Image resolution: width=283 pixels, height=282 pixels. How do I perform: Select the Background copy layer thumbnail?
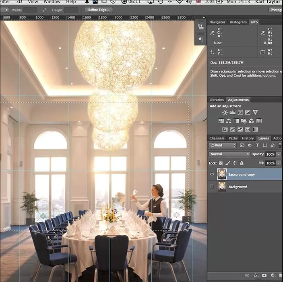tap(222, 174)
